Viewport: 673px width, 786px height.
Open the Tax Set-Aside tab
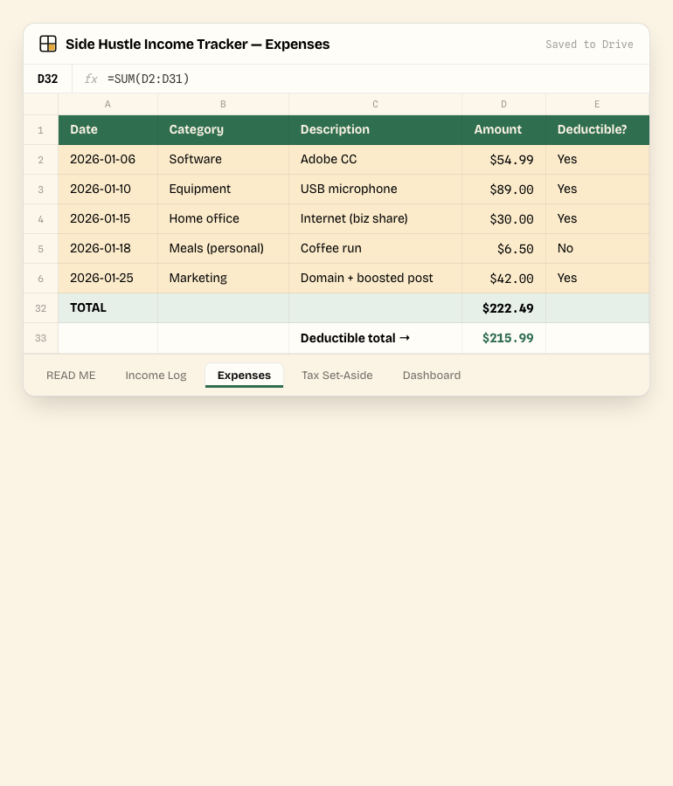coord(337,376)
